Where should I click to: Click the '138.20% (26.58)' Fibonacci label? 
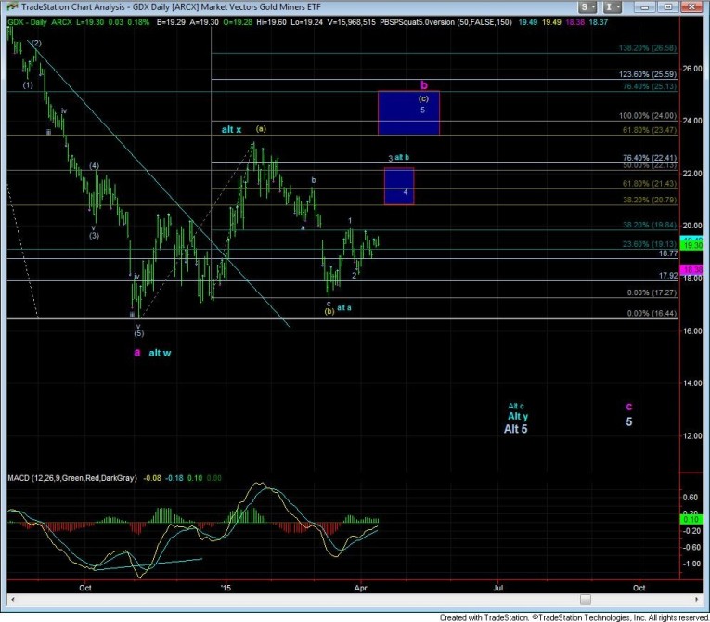click(648, 48)
